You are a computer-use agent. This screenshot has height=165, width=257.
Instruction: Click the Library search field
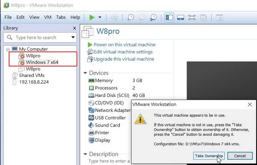tap(40, 37)
